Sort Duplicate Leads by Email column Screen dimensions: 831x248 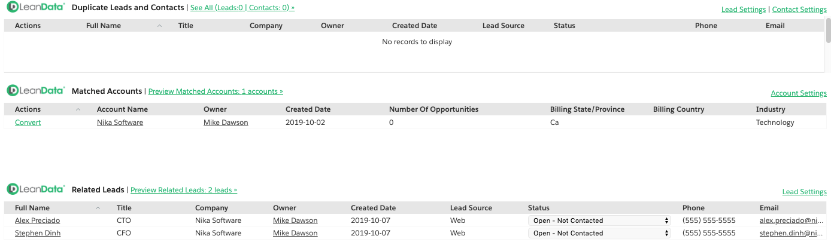[775, 26]
